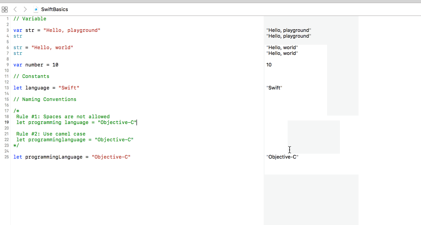Click line number 9 in the gutter
This screenshot has height=225, width=421.
click(8, 65)
